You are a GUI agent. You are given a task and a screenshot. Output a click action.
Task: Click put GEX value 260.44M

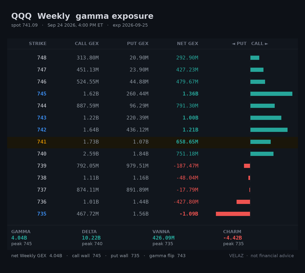click(138, 94)
